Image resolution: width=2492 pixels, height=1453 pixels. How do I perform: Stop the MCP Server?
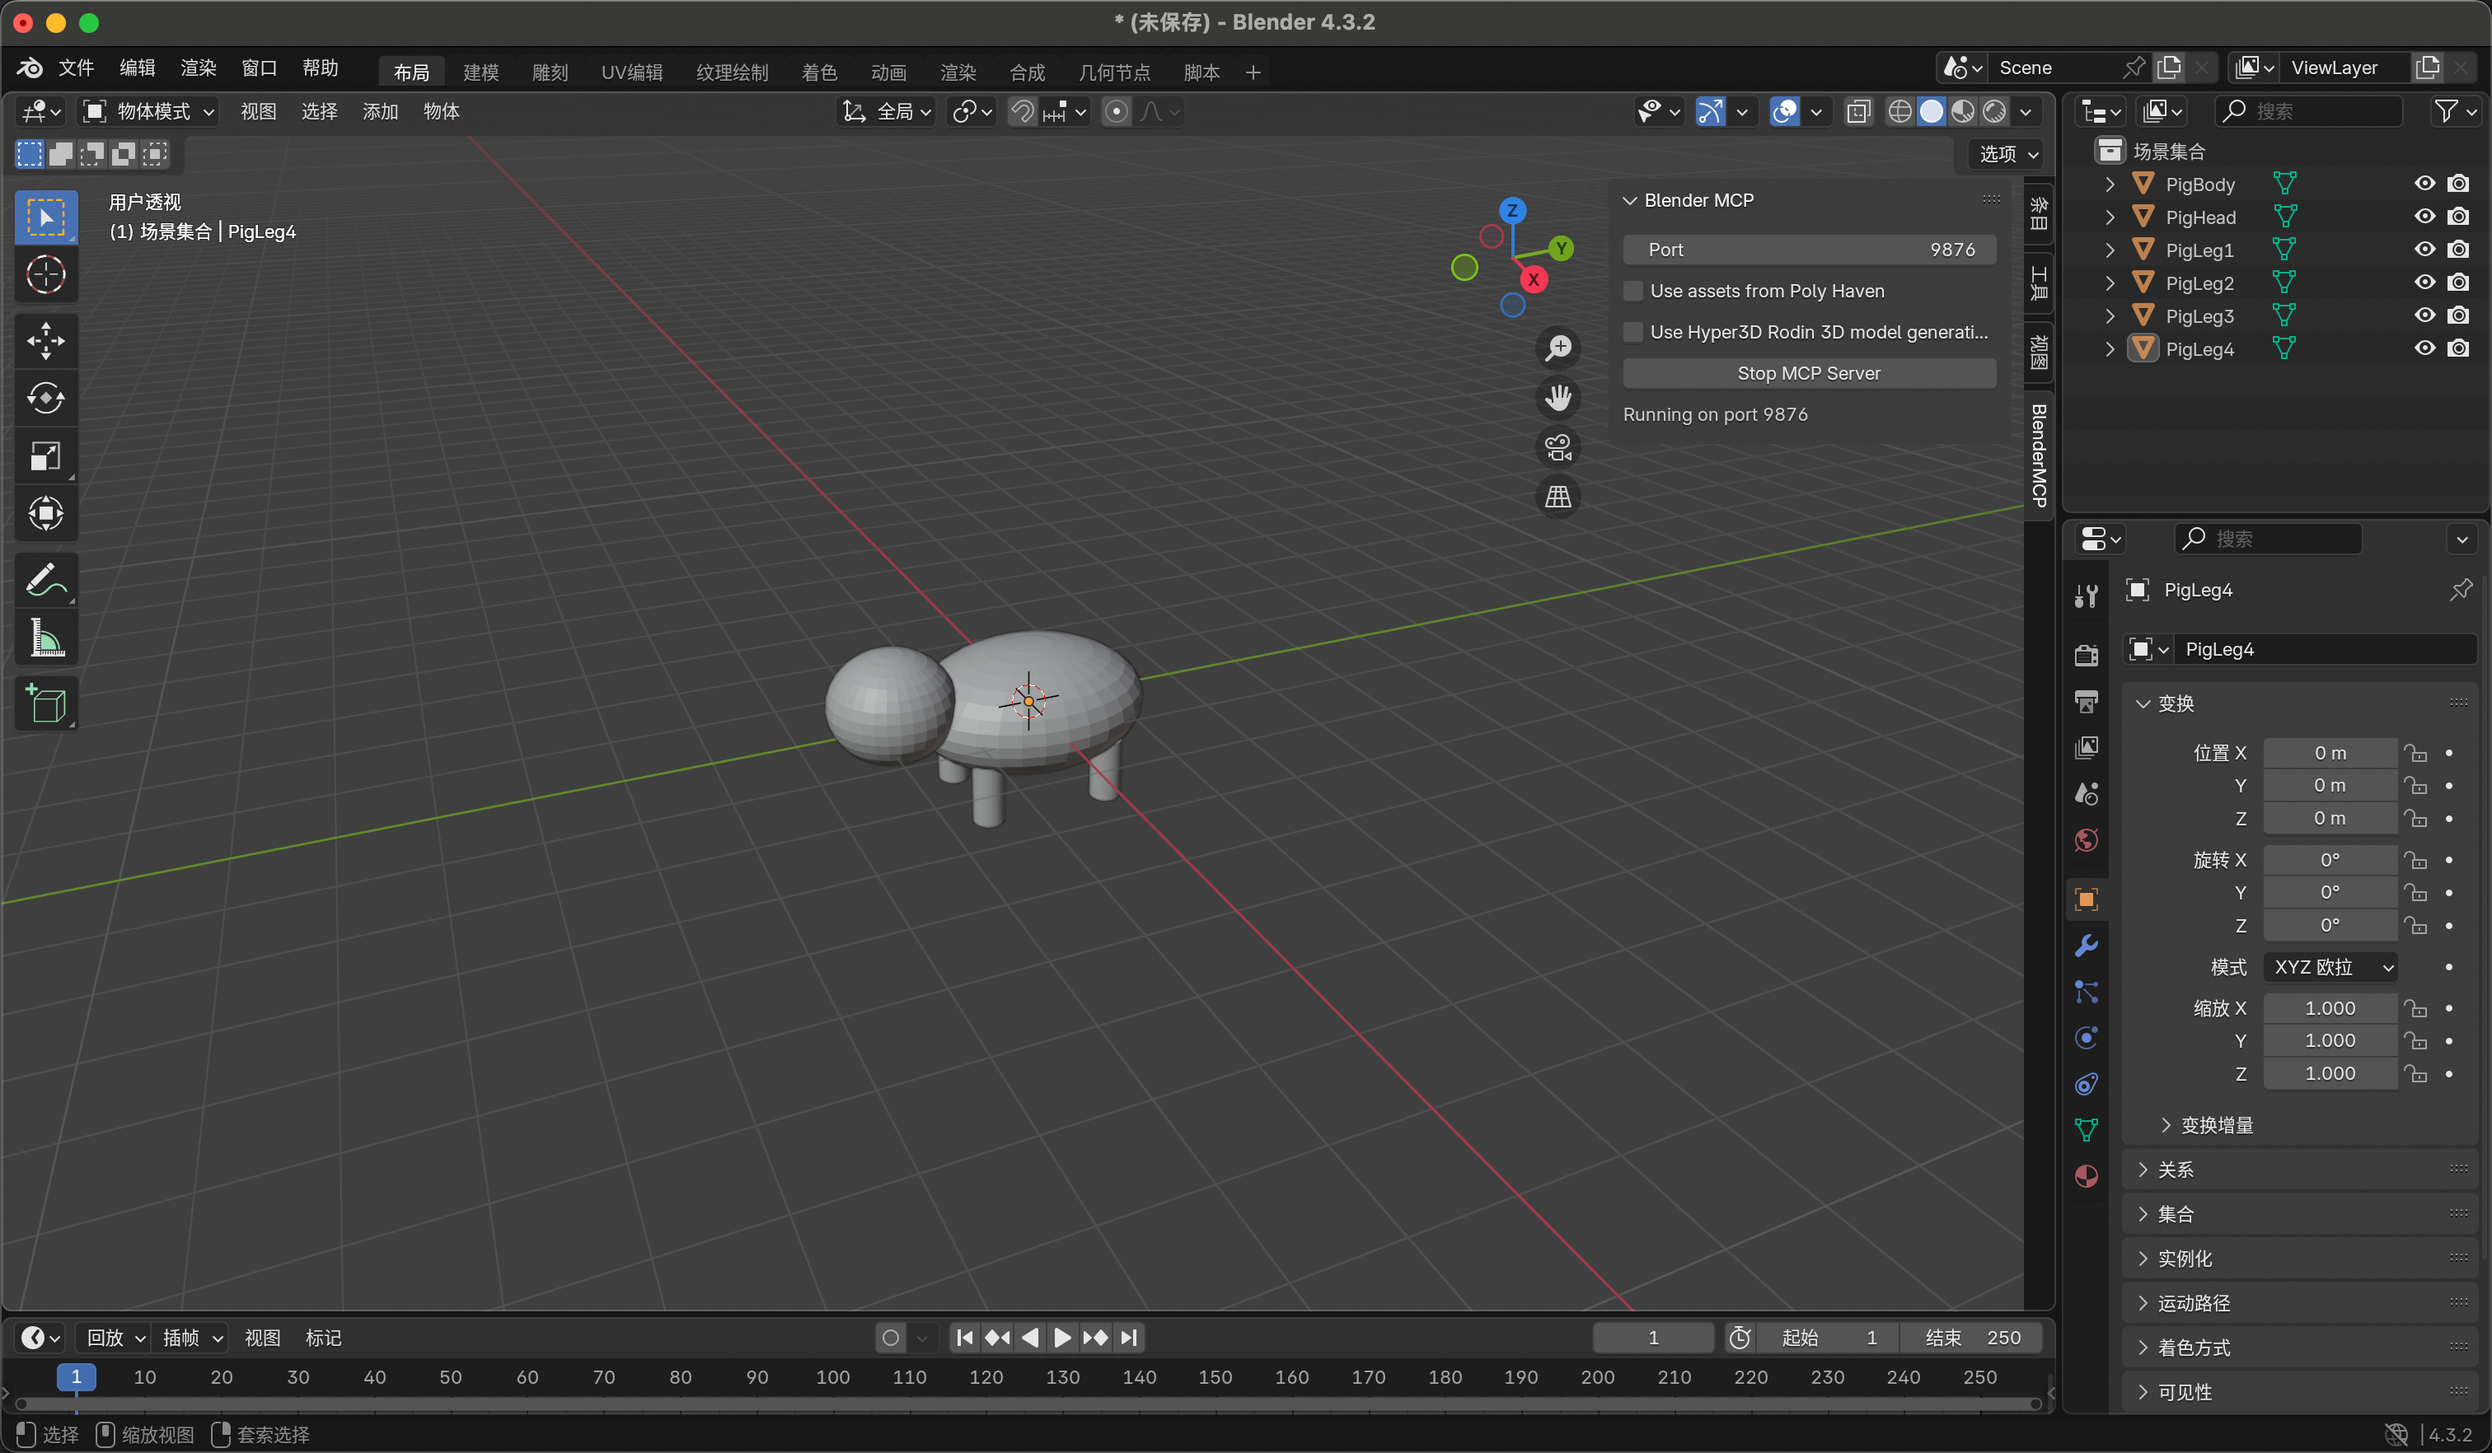(x=1809, y=374)
